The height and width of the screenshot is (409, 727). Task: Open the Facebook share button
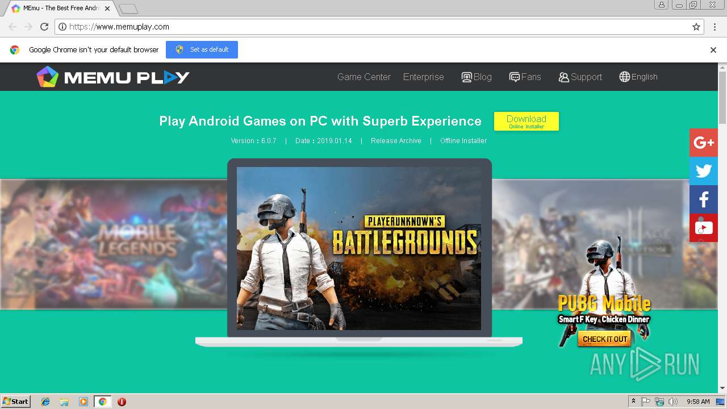pyautogui.click(x=704, y=199)
